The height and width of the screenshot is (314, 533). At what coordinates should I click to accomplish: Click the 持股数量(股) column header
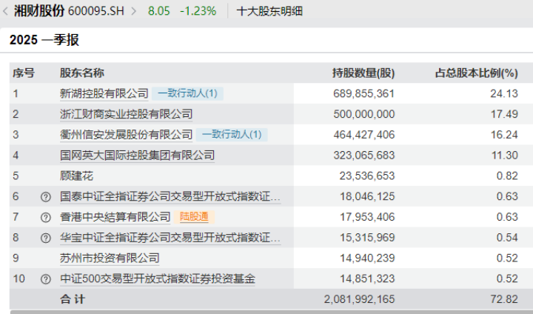click(x=363, y=73)
